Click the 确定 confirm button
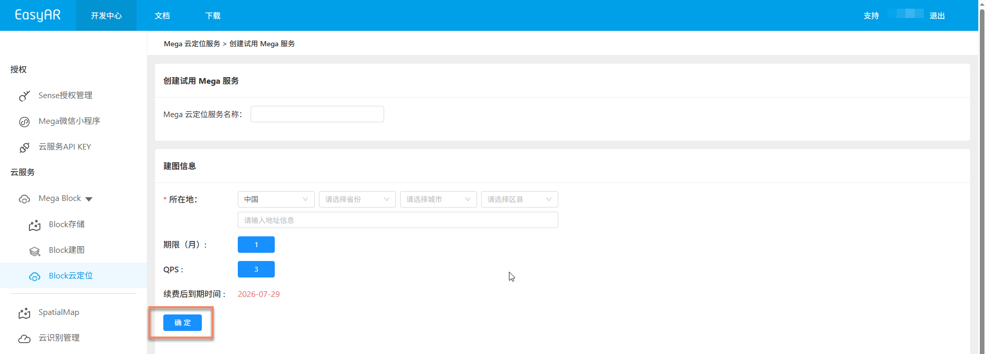 click(182, 323)
